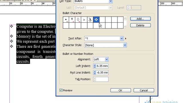Click the bullet grid scrollbar up arrow
This screenshot has width=183, height=103.
pos(125,18)
